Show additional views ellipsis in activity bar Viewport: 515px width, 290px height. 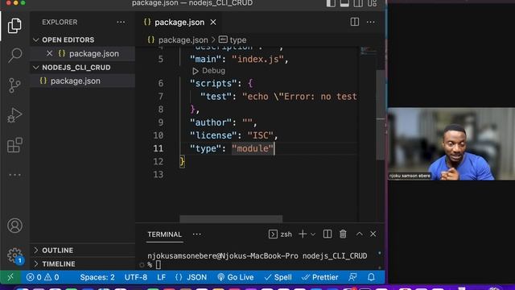point(14,175)
